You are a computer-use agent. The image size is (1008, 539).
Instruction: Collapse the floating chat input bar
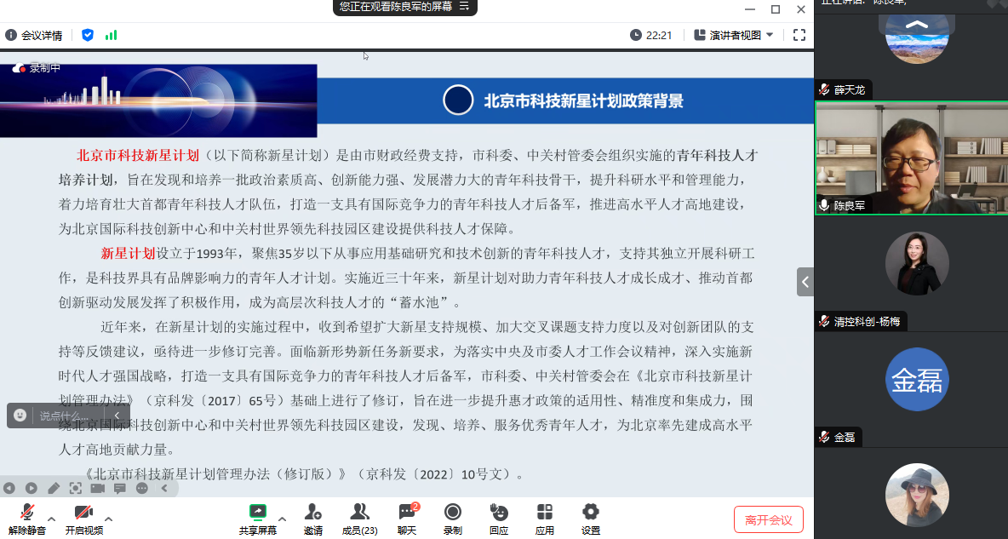[117, 416]
